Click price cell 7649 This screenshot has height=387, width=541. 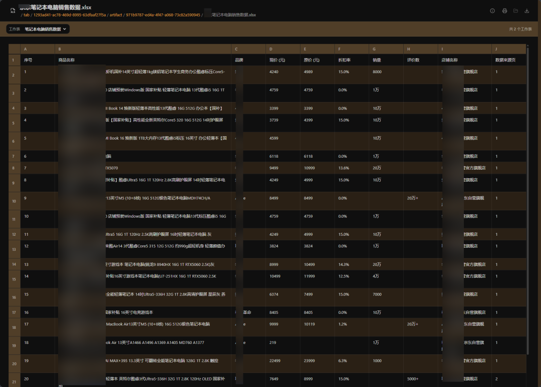click(283, 380)
